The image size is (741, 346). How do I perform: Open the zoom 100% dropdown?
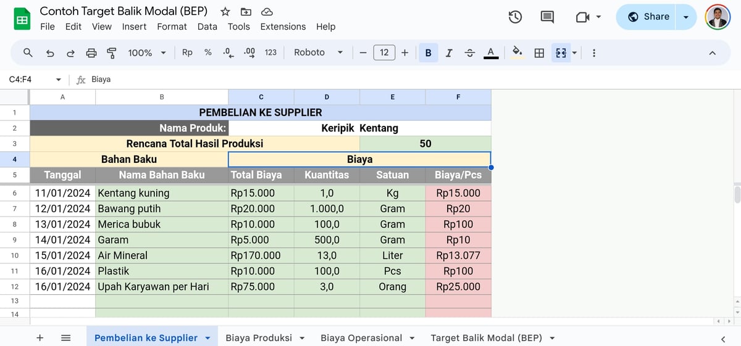click(x=147, y=53)
